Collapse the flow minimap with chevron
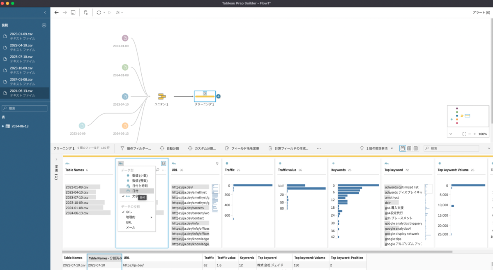The width and height of the screenshot is (493, 270). point(451,134)
